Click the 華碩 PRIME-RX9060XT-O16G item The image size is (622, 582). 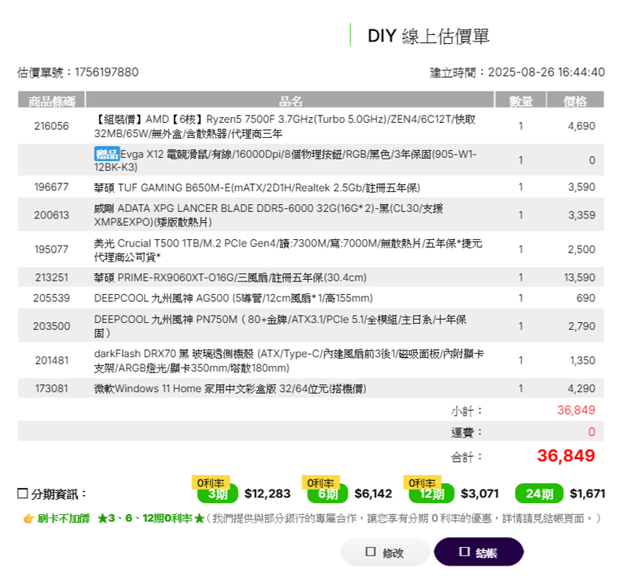pyautogui.click(x=230, y=277)
